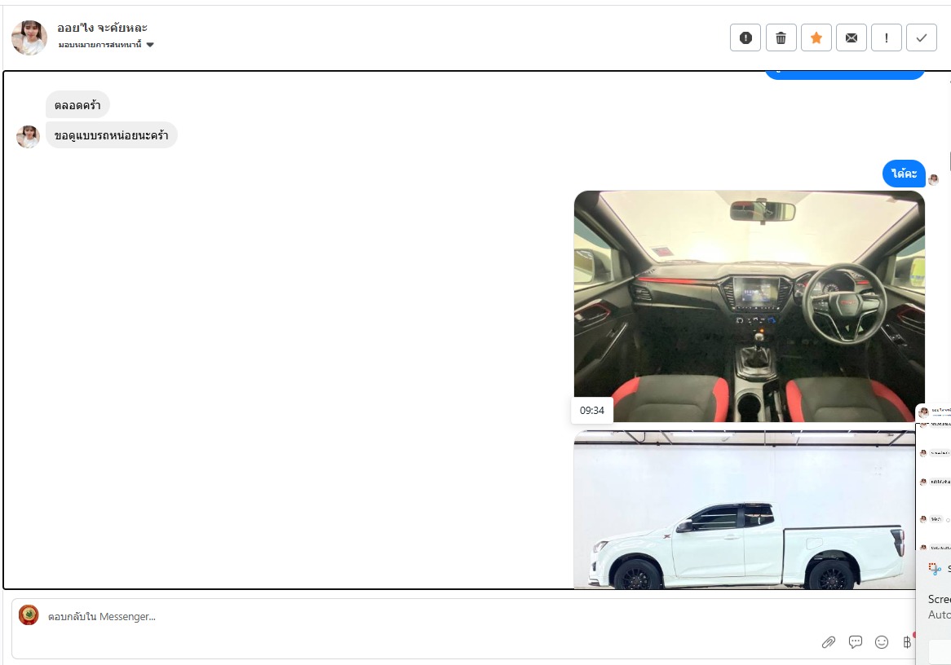
Task: Open the car interior photo
Action: pyautogui.click(x=749, y=306)
